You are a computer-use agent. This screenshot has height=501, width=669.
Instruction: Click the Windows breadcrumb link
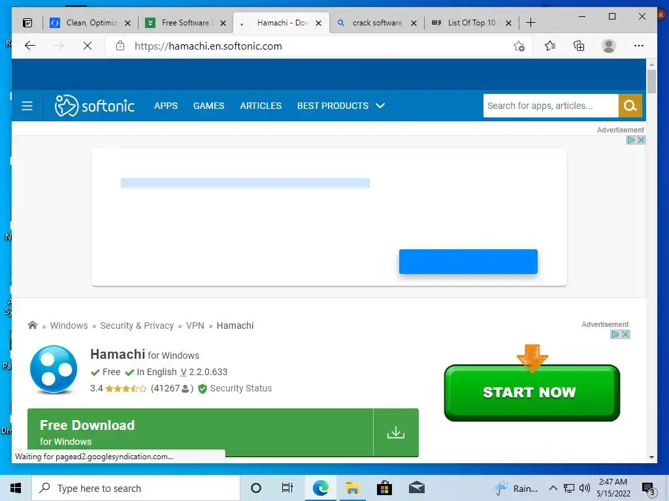pos(69,326)
